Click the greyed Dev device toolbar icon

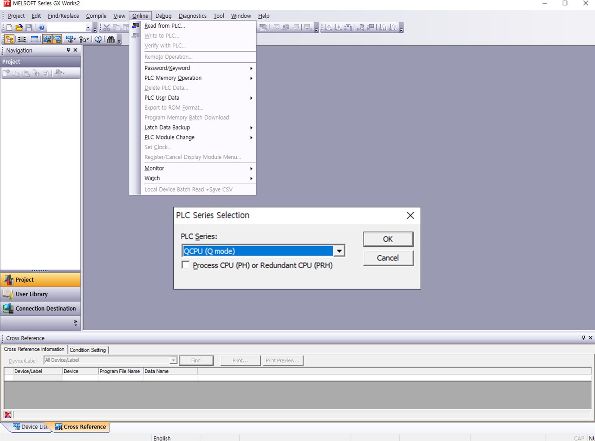(263, 28)
